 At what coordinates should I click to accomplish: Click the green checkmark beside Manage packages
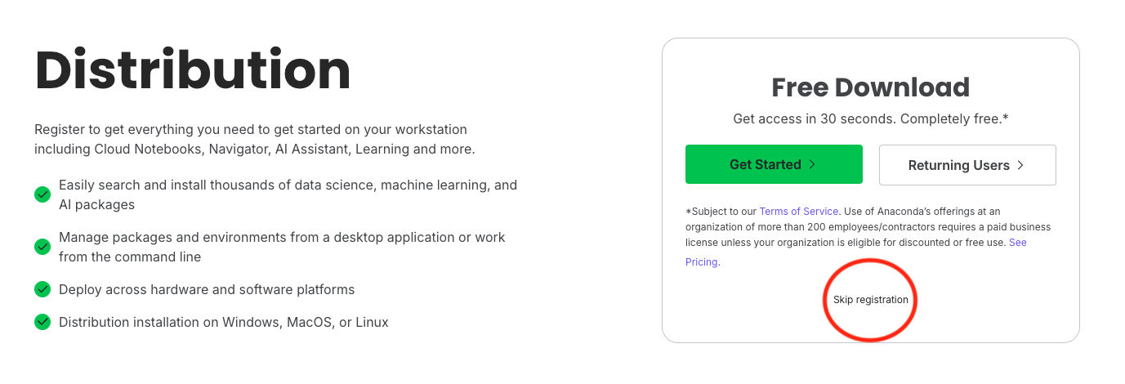42,247
